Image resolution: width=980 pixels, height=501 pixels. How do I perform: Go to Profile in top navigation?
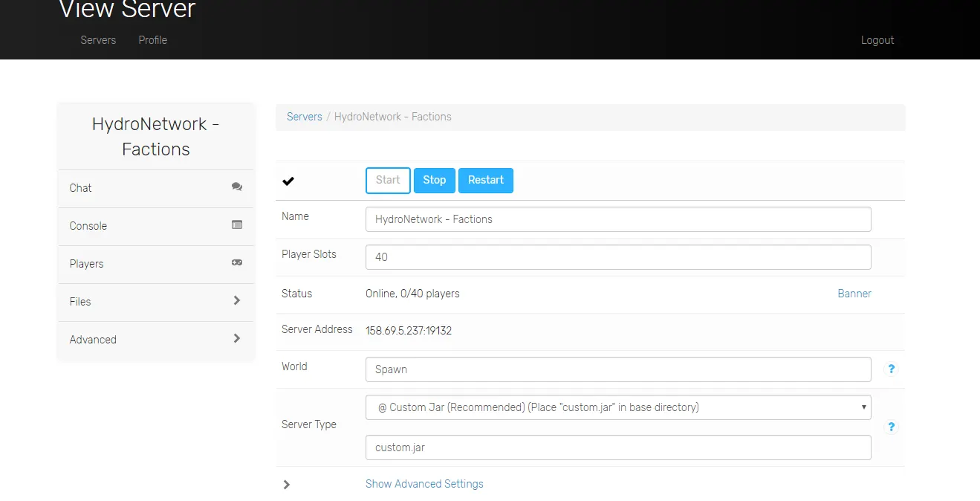coord(152,40)
